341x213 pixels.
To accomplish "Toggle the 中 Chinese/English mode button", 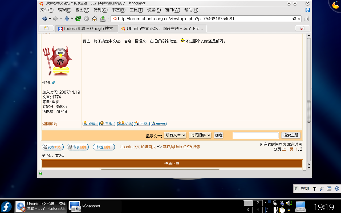I will pyautogui.click(x=315, y=189).
